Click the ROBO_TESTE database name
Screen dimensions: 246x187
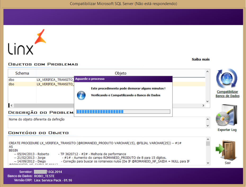(44, 176)
